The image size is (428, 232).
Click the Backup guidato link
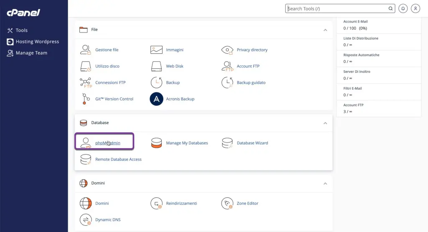pyautogui.click(x=251, y=83)
